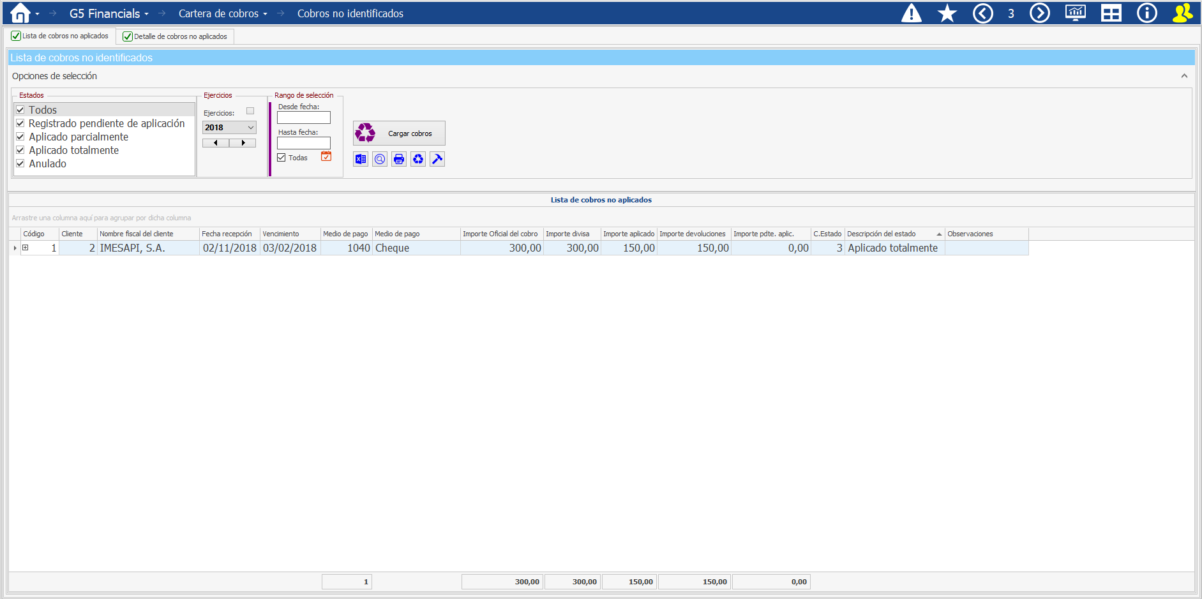Viewport: 1202px width, 599px height.
Task: Switch to Detalle de cobros no aplicados tab
Action: (175, 36)
